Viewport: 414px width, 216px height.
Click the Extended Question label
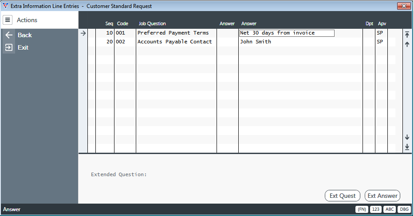(119, 174)
